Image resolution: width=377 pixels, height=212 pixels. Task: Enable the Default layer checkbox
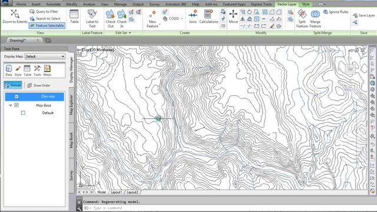point(23,112)
